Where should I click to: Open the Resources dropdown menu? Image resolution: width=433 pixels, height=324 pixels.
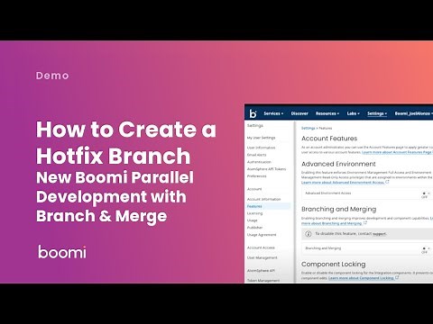click(x=327, y=113)
